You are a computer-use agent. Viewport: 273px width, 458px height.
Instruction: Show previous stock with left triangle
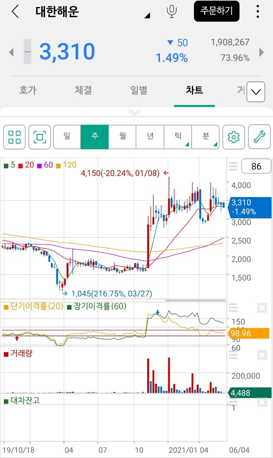click(11, 52)
